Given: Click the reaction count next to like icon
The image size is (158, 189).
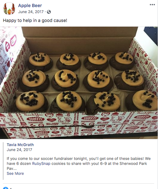Looking at the screenshot, I should coord(11,188).
